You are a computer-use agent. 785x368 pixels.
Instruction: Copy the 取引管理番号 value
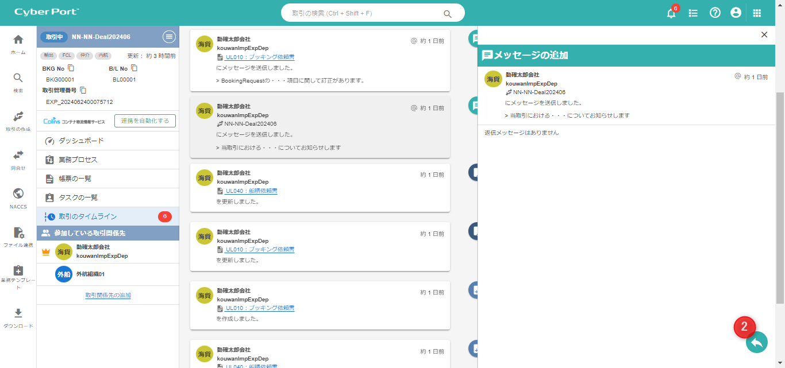(x=83, y=90)
